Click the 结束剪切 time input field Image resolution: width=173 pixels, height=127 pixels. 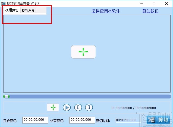82,120
